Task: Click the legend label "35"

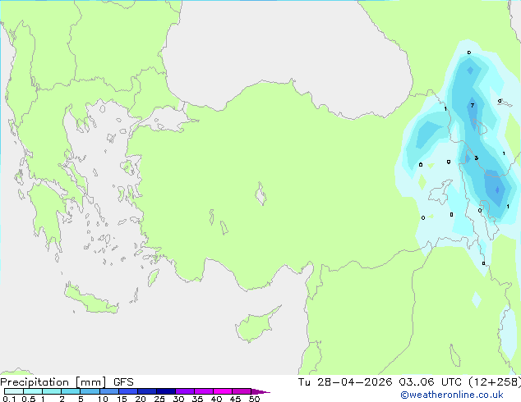Action: [x=197, y=399]
